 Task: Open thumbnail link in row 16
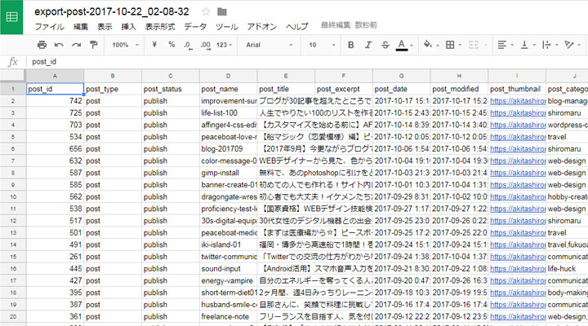[518, 269]
